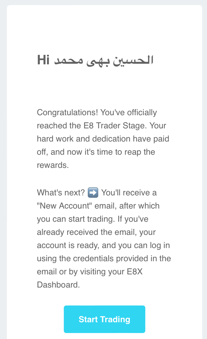Click the greeting "Hi الحسين بهى محمد"

pyautogui.click(x=95, y=59)
